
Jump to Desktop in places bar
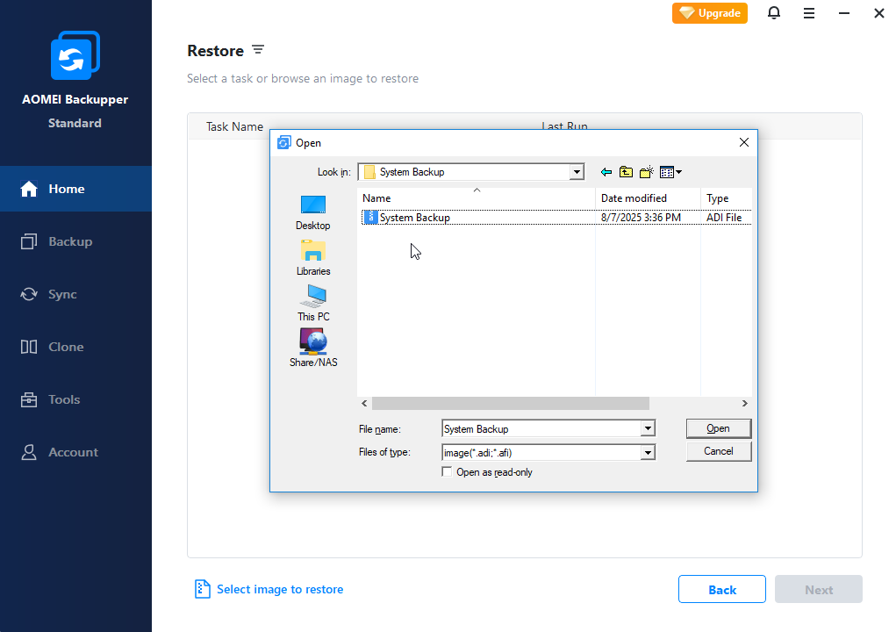coord(313,212)
